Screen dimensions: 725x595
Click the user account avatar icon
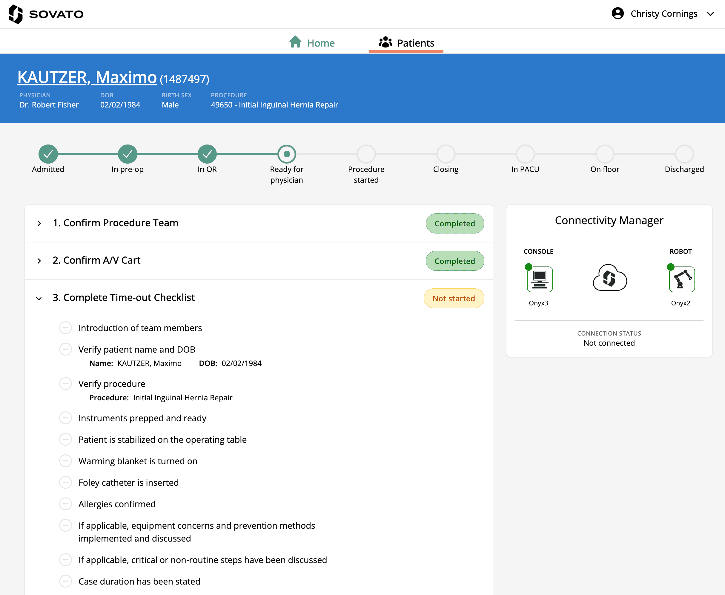(x=618, y=13)
